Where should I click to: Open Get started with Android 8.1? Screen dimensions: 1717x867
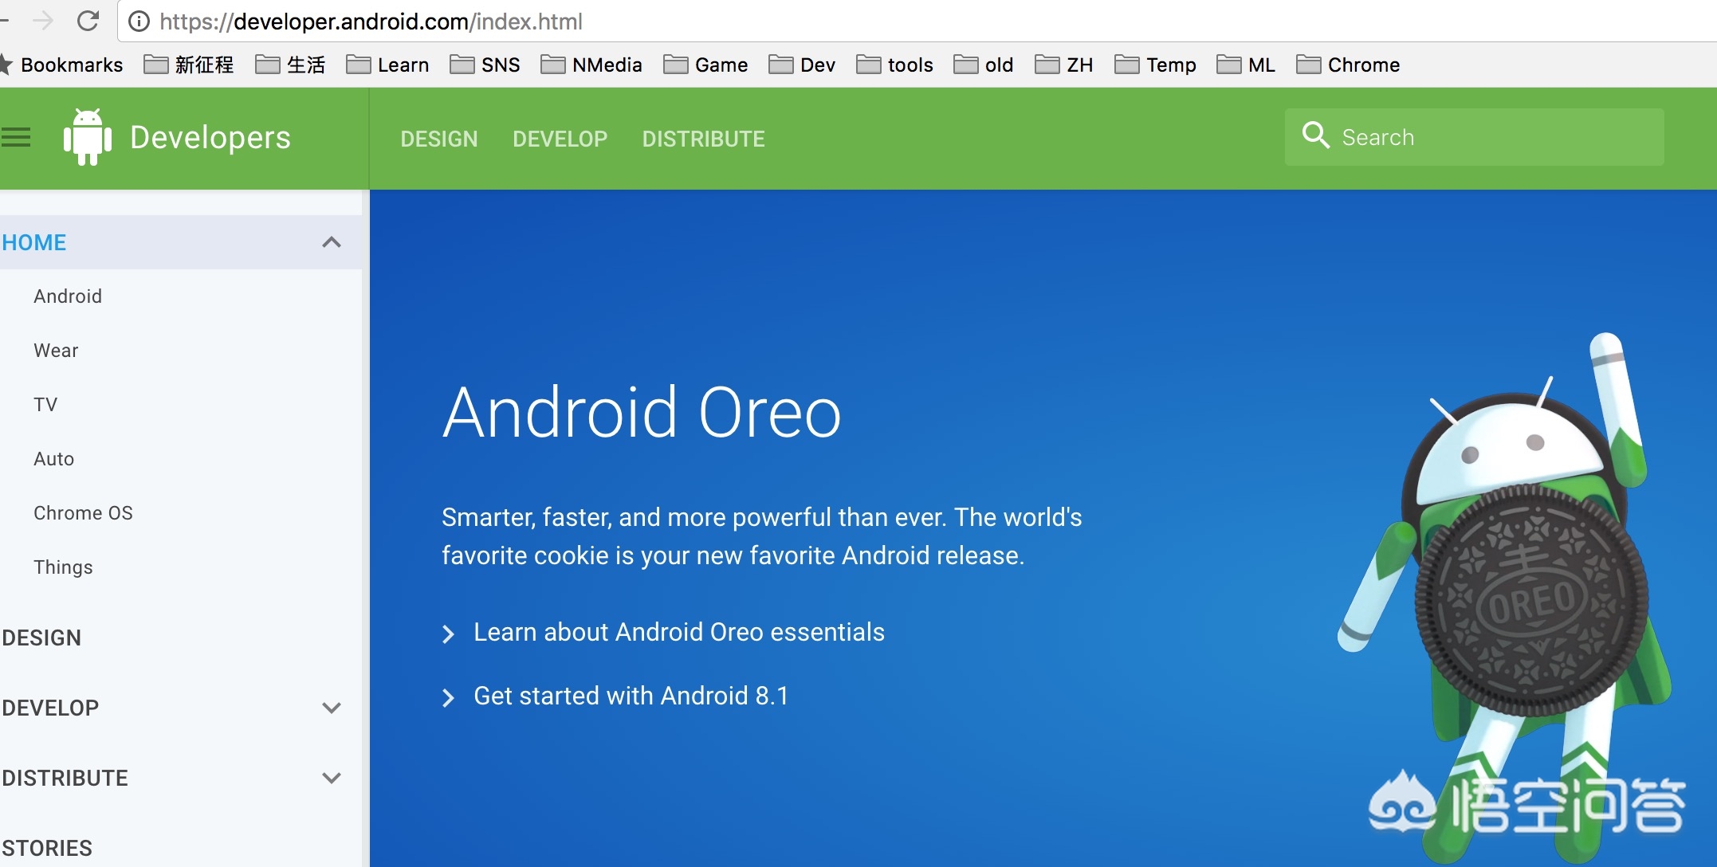(631, 696)
